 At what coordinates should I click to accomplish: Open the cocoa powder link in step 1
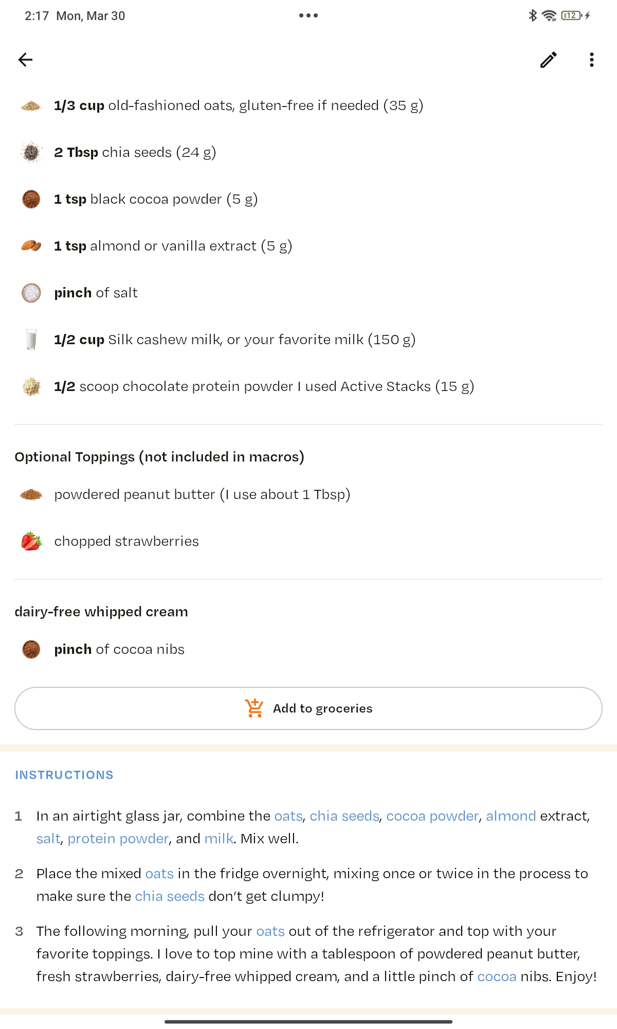pyautogui.click(x=432, y=816)
